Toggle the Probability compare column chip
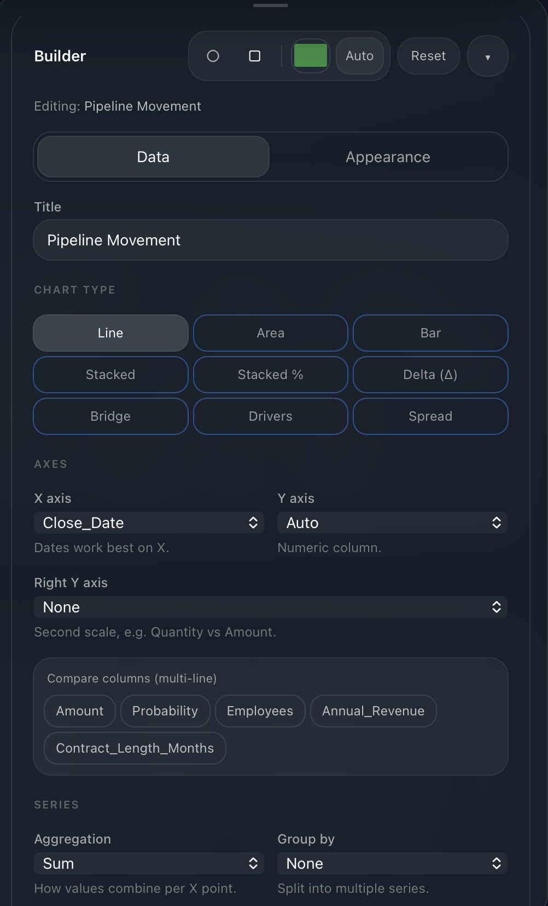548x906 pixels. (x=165, y=711)
